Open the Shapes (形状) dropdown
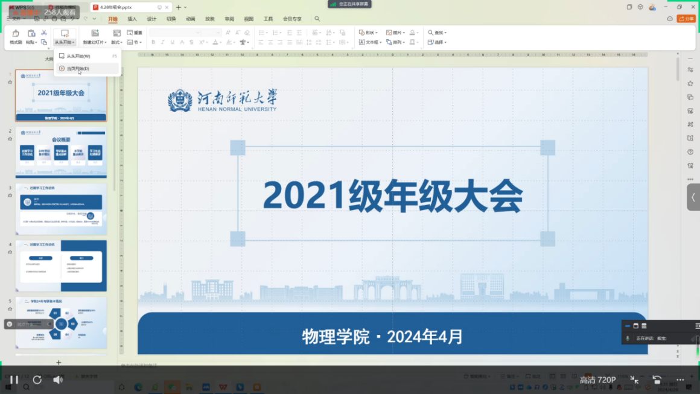The width and height of the screenshot is (700, 394). (x=368, y=33)
